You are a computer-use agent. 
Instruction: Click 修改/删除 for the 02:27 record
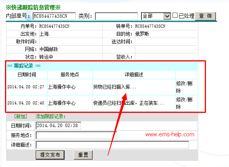point(184,87)
